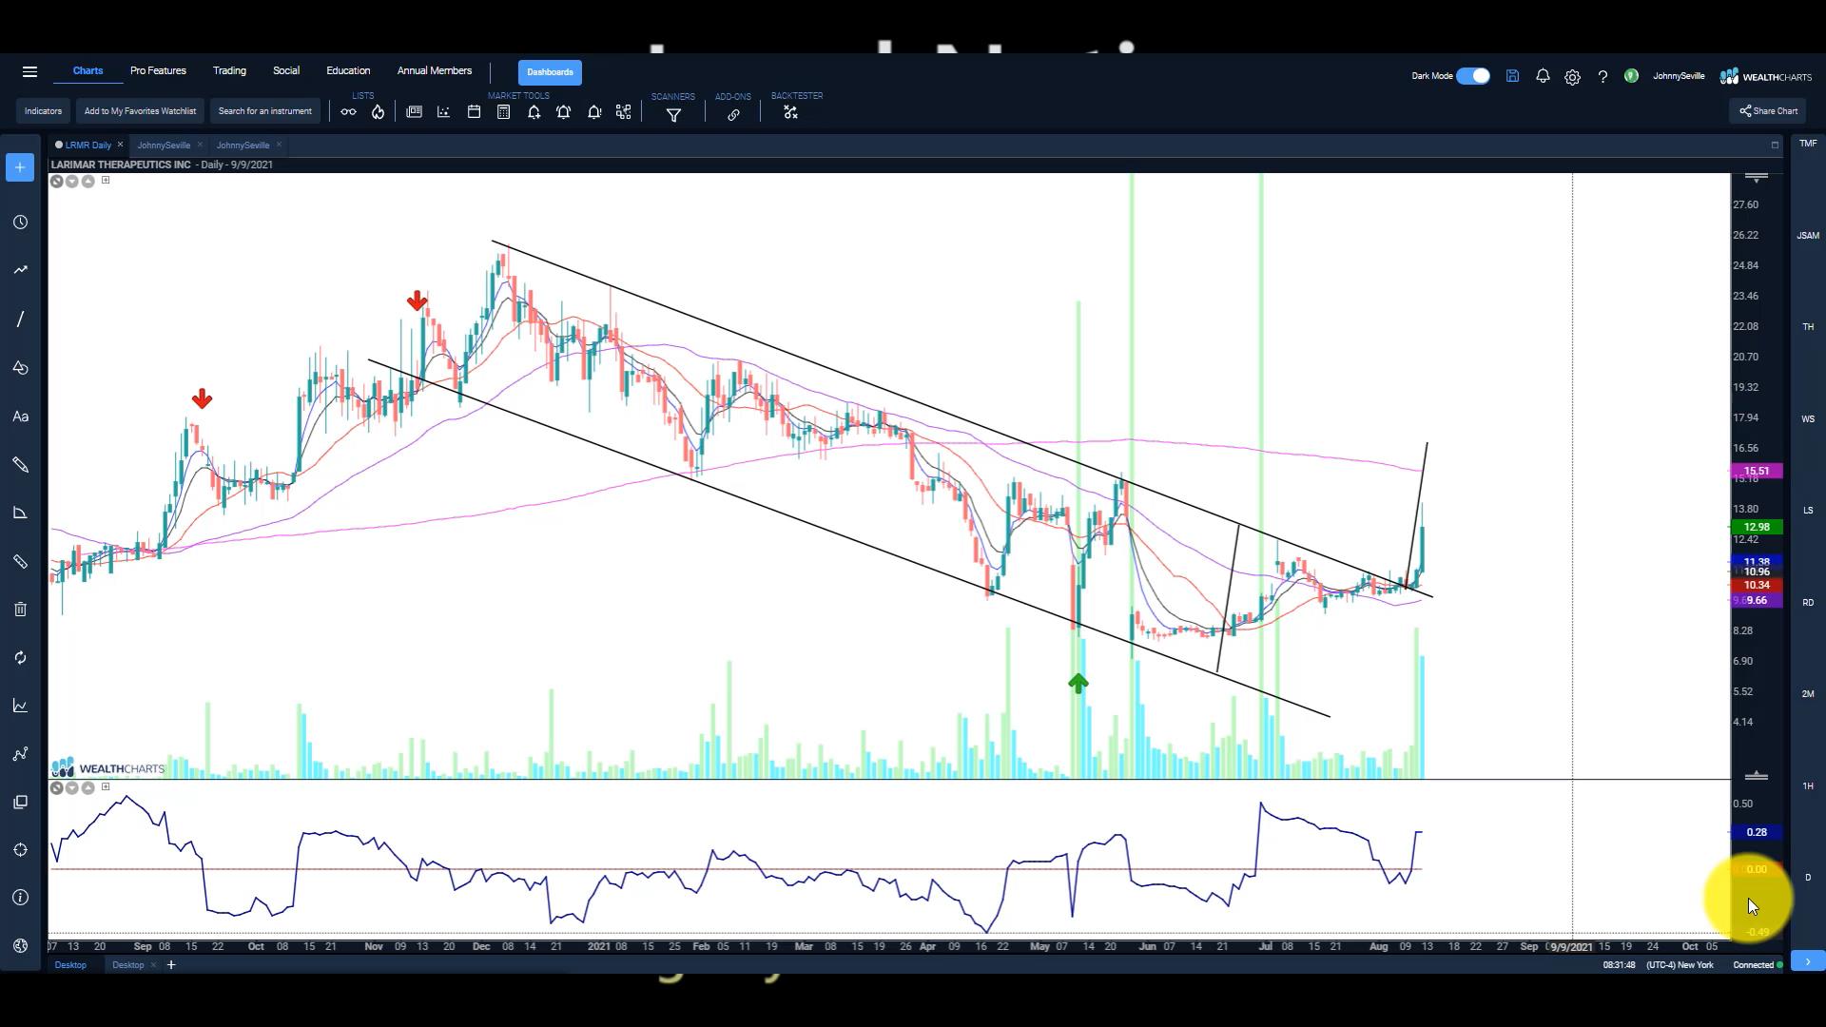Image resolution: width=1826 pixels, height=1027 pixels.
Task: Open the watchlist glasses icon under Lists
Action: coord(348,112)
